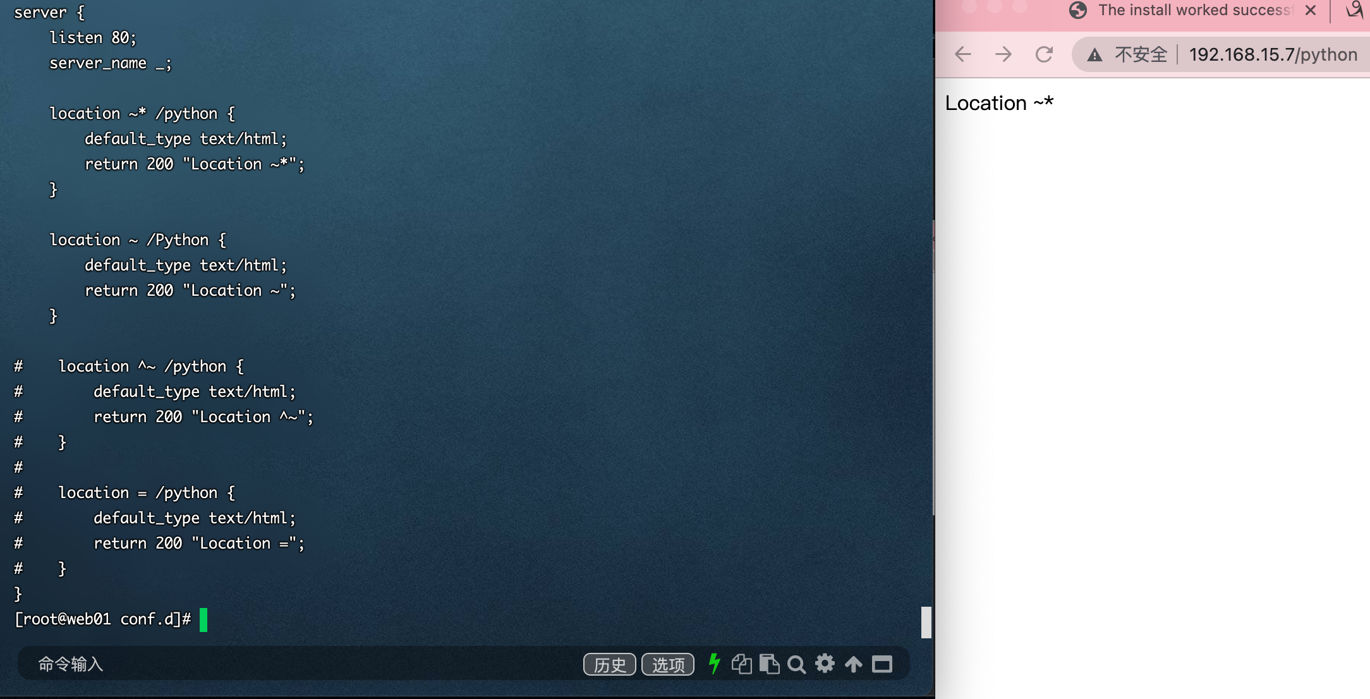Click the 不安全 not-secure warning indicator

pos(1128,55)
